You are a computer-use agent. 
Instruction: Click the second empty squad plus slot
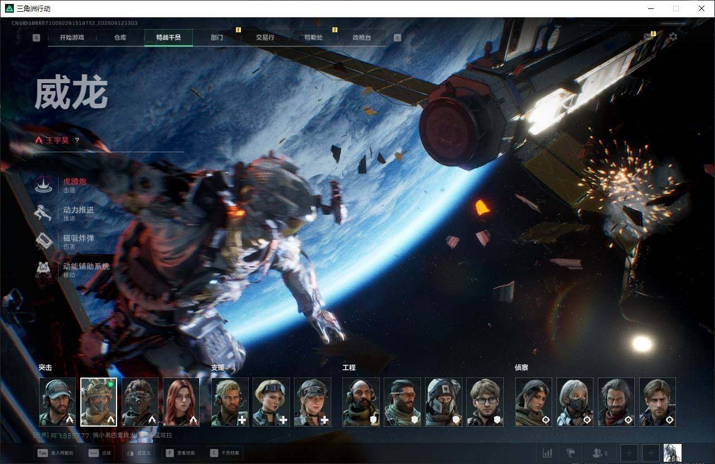650,453
